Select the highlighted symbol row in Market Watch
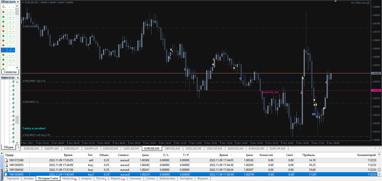This screenshot has width=382, height=181. click(8, 50)
